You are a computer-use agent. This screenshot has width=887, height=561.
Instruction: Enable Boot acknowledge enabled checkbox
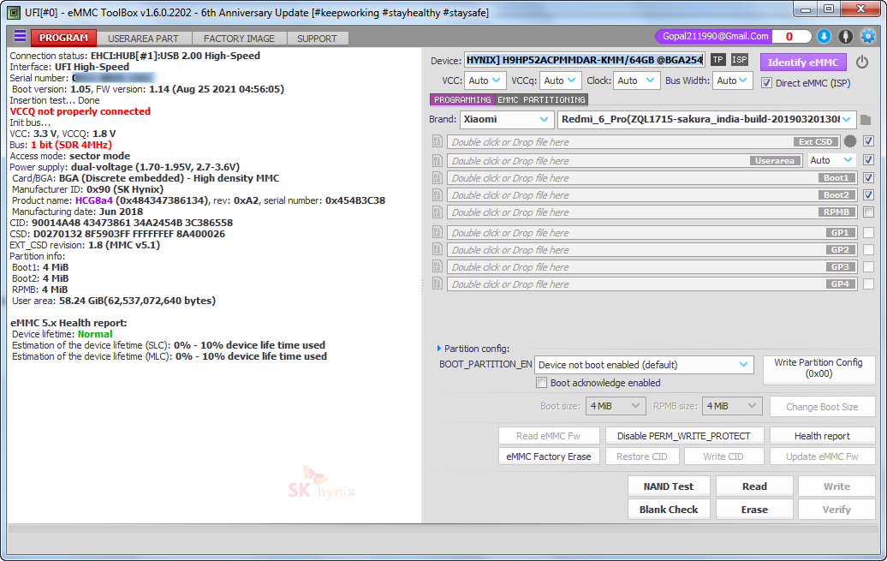coord(541,383)
